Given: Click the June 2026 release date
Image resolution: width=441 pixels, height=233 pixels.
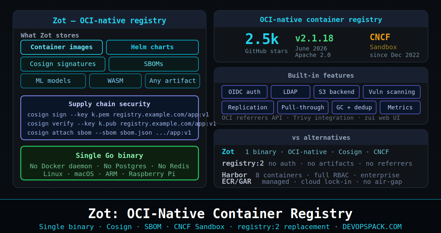Looking at the screenshot, I should (x=311, y=49).
